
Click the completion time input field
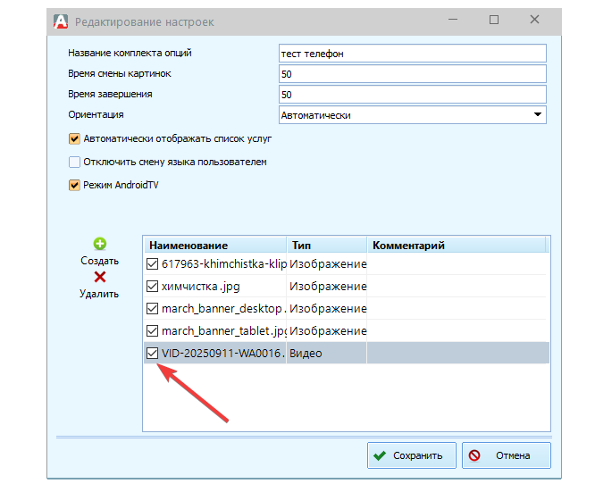coord(411,95)
